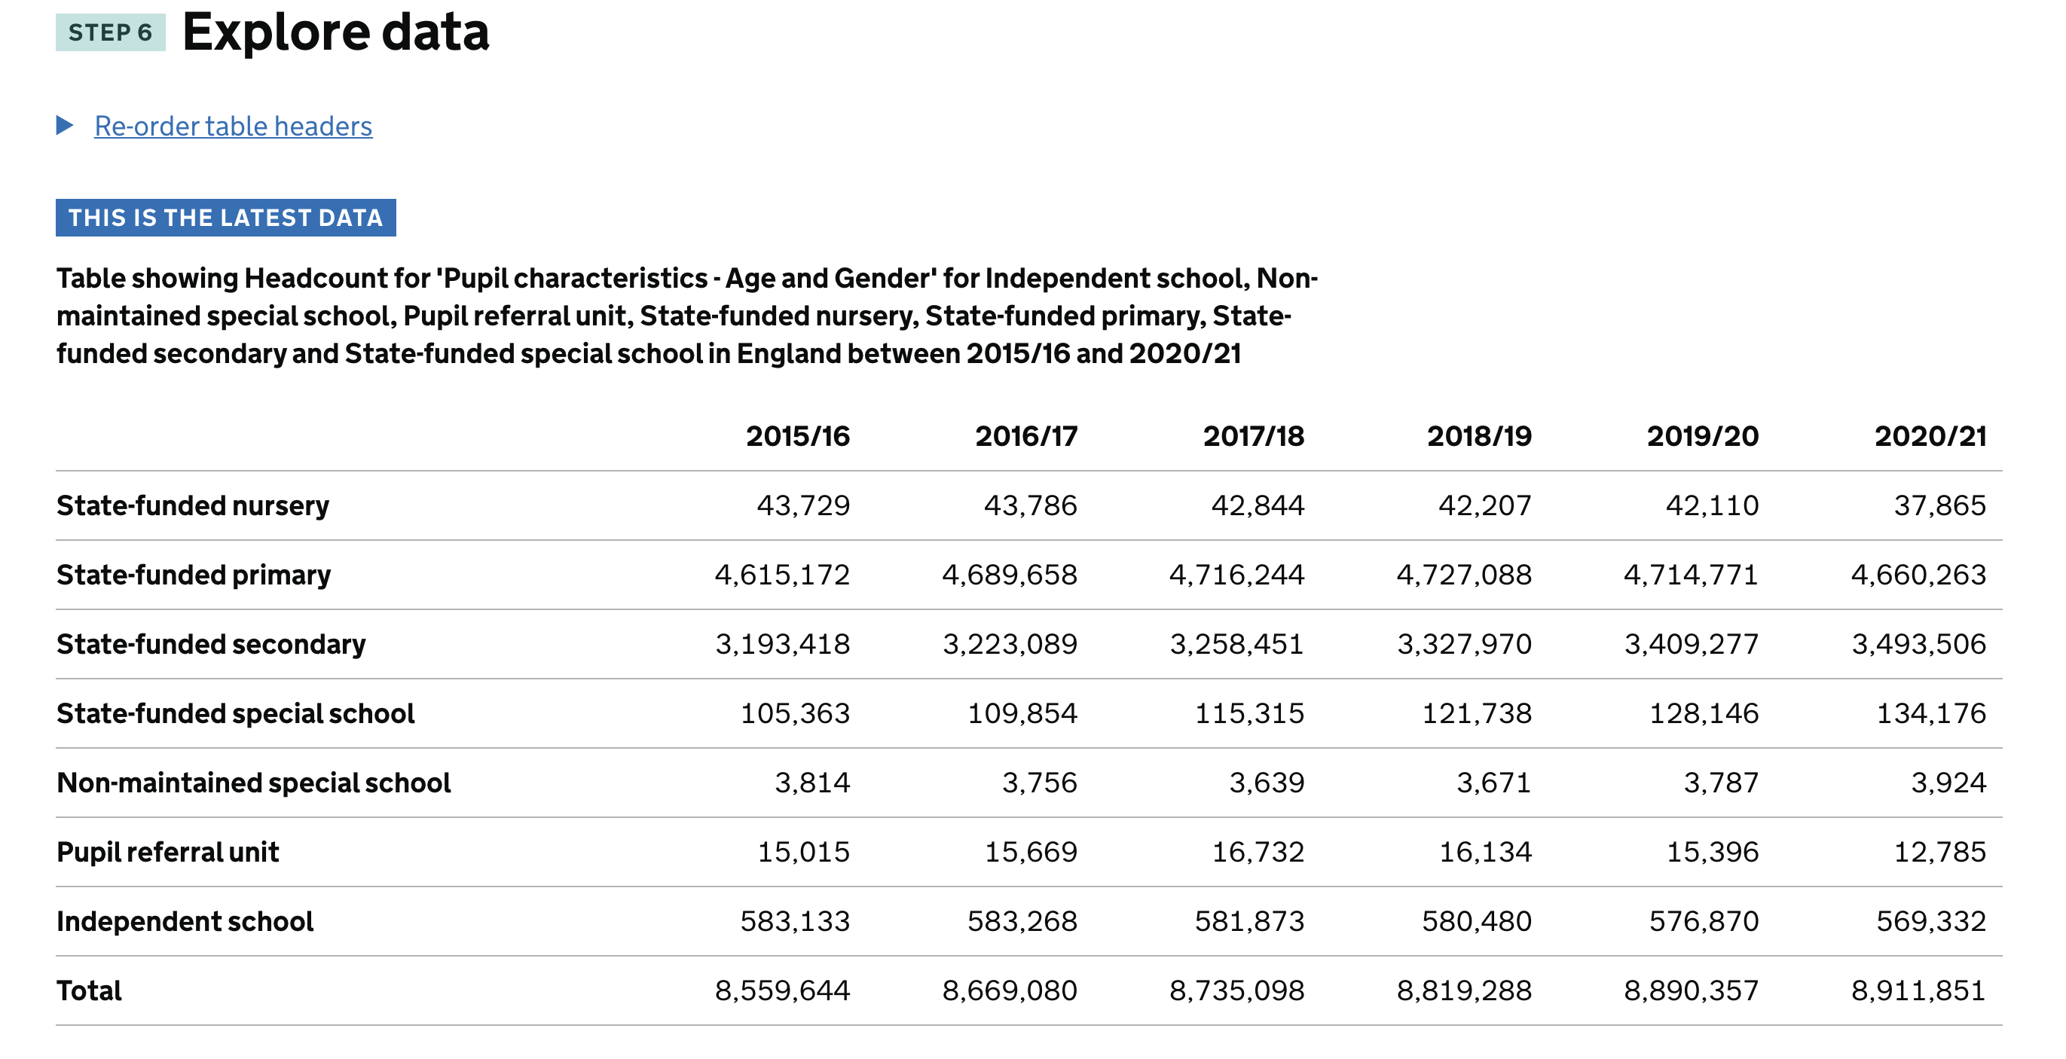The width and height of the screenshot is (2066, 1059).
Task: Select the Explore data heading
Action: pyautogui.click(x=335, y=33)
